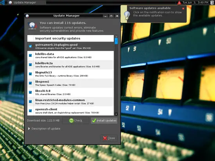Deselect the openssh-client update checkbox
Image resolution: width=215 pixels, height=161 pixels.
click(30, 111)
